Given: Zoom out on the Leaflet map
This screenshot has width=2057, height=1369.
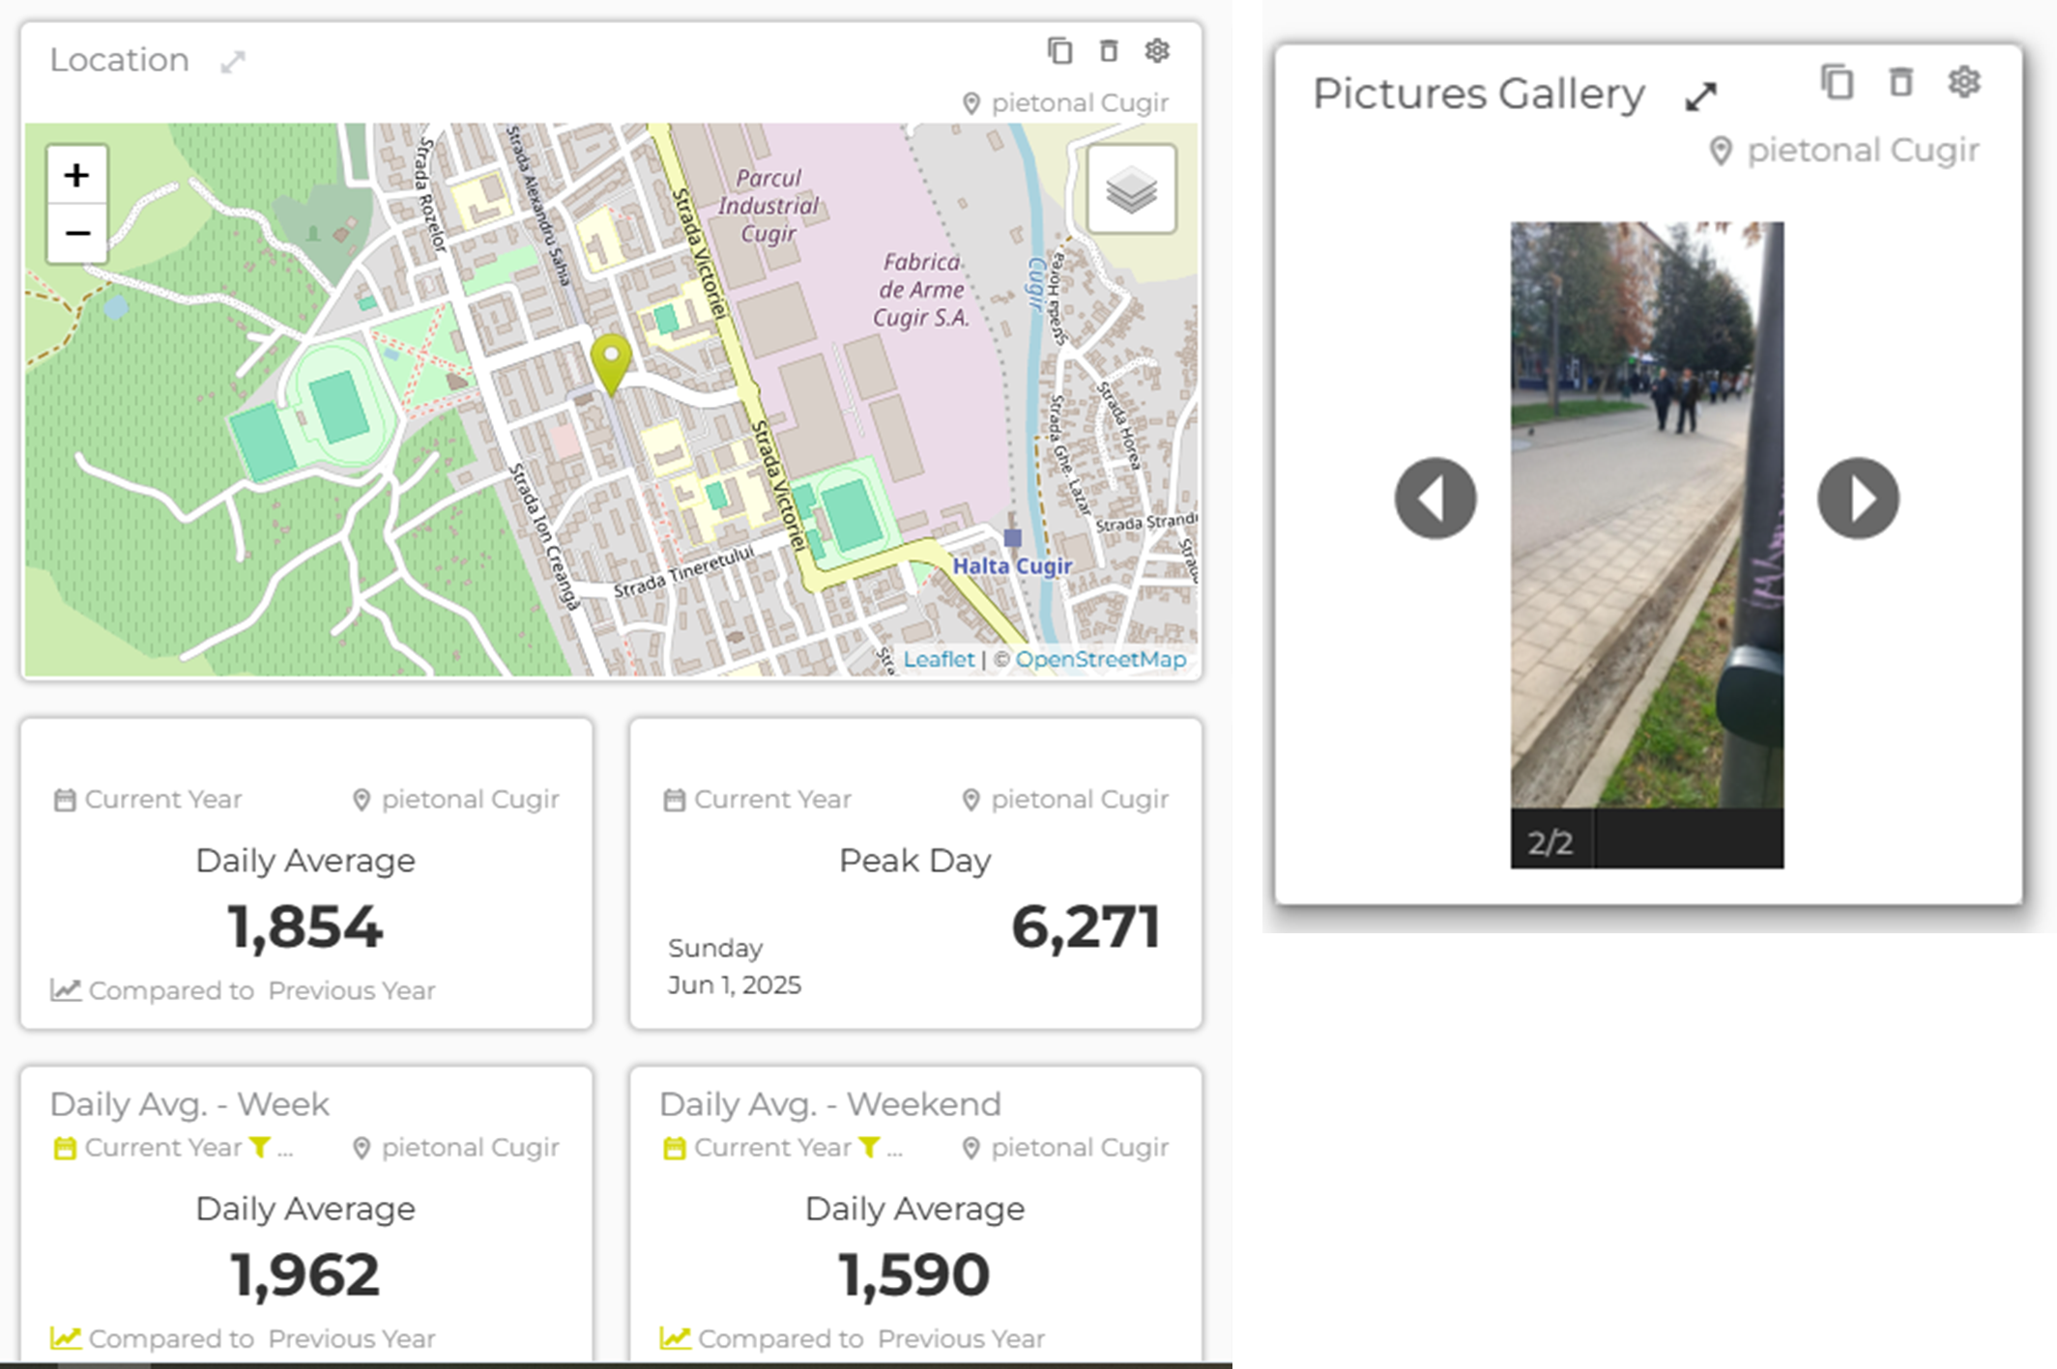Looking at the screenshot, I should tap(76, 233).
